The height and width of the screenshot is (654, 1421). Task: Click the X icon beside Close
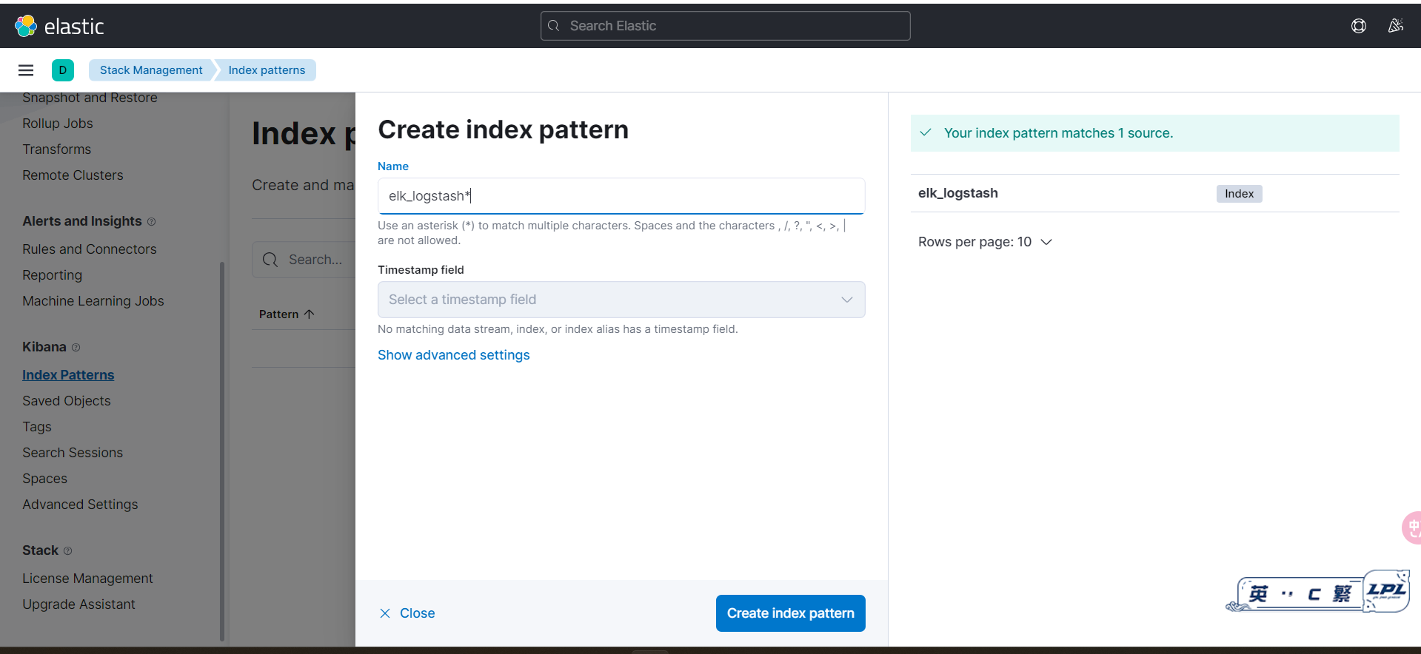point(385,613)
